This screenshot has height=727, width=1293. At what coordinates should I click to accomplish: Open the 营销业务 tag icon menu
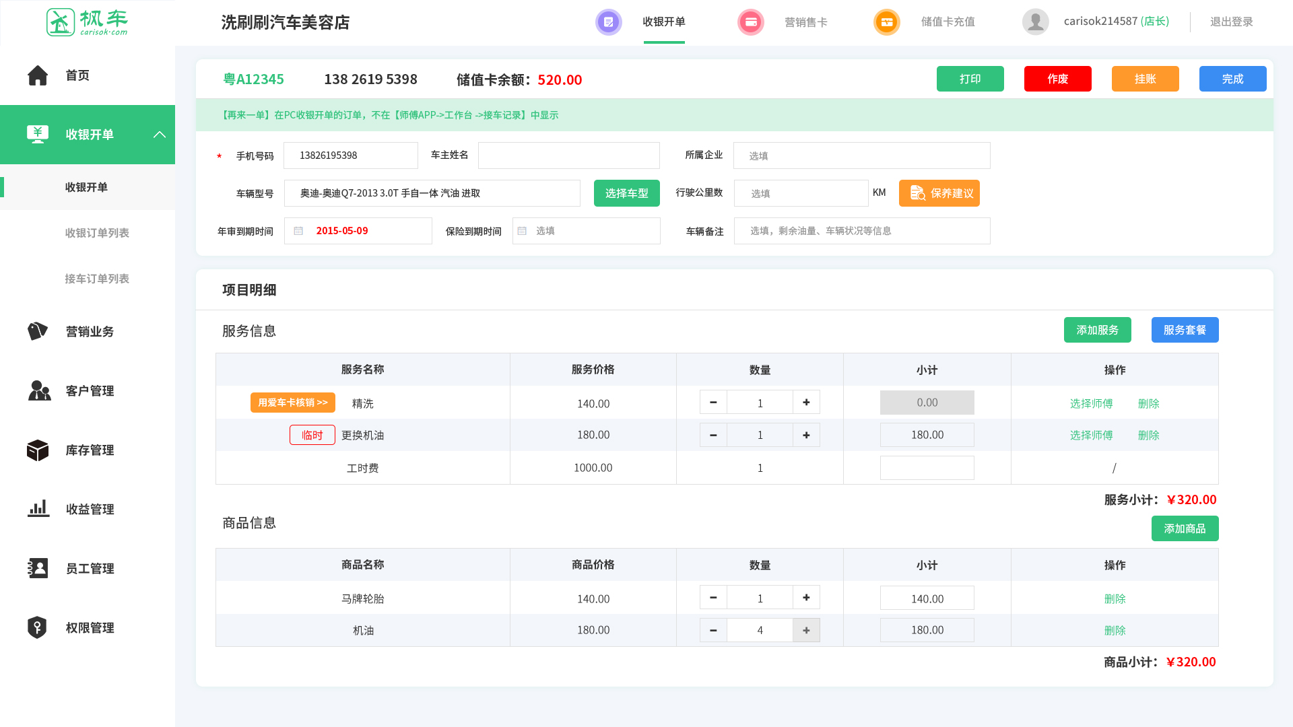pos(38,331)
